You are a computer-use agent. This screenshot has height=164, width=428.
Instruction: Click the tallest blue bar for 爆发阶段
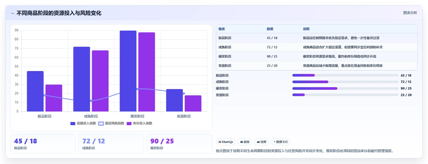[128, 71]
